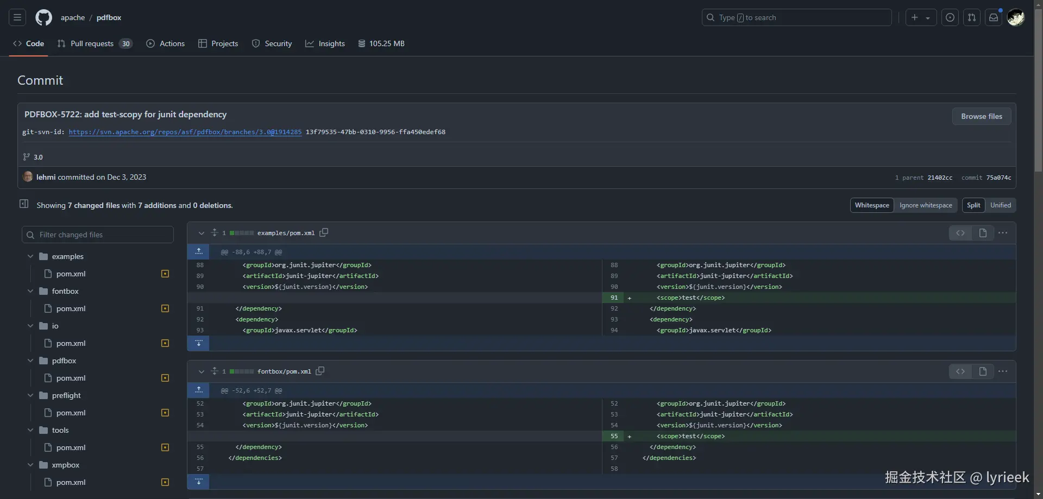
Task: Show source diff for fontbox/pom.xml
Action: (960, 371)
